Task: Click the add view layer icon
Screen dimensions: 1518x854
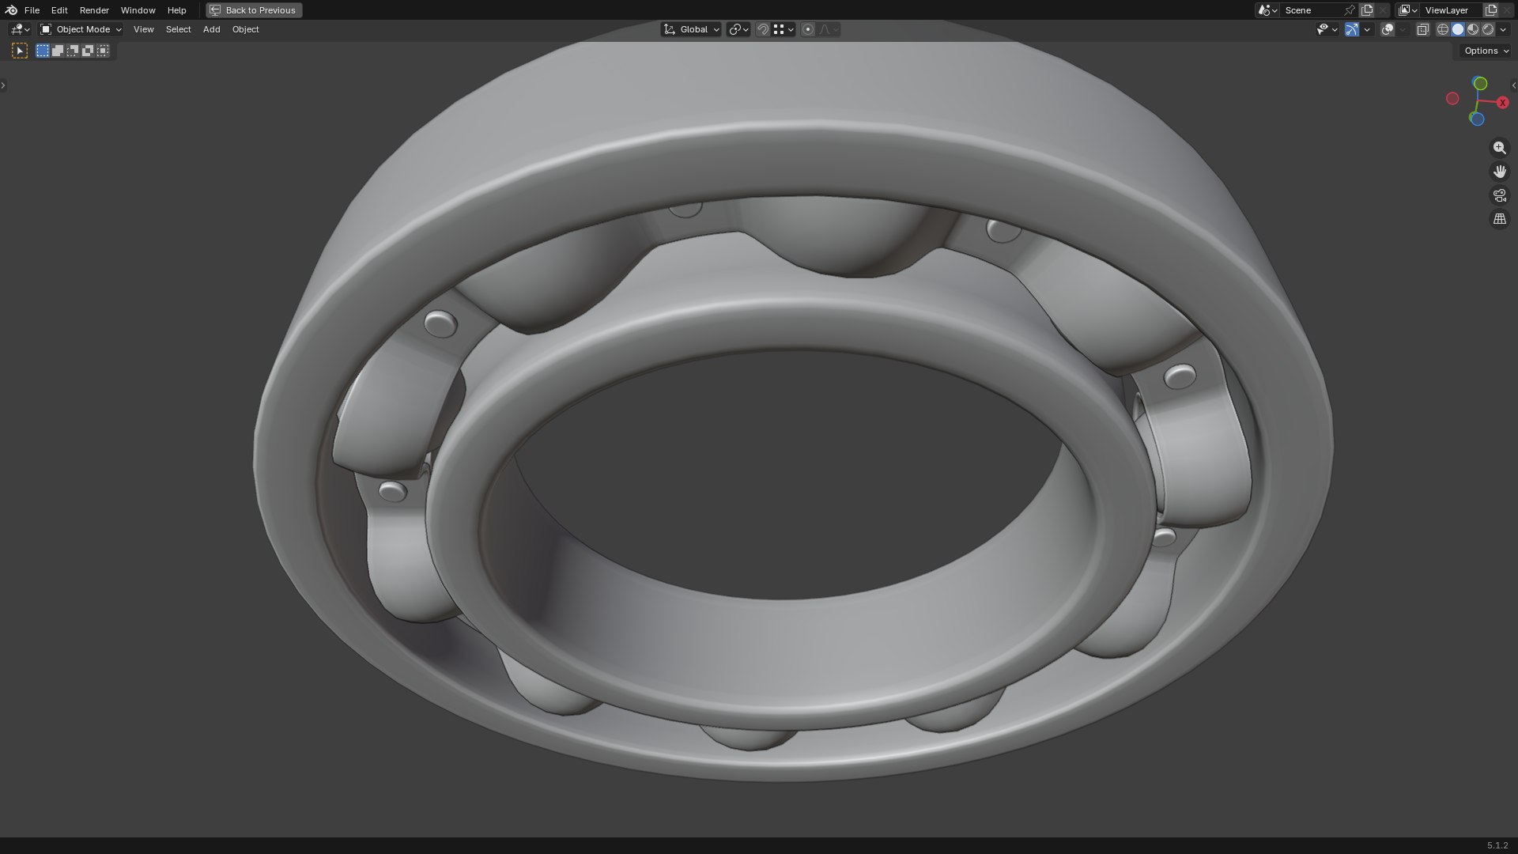Action: pyautogui.click(x=1491, y=10)
